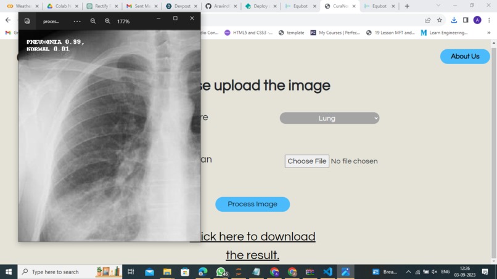Open Visual Studio Code on the taskbar

tap(328, 272)
